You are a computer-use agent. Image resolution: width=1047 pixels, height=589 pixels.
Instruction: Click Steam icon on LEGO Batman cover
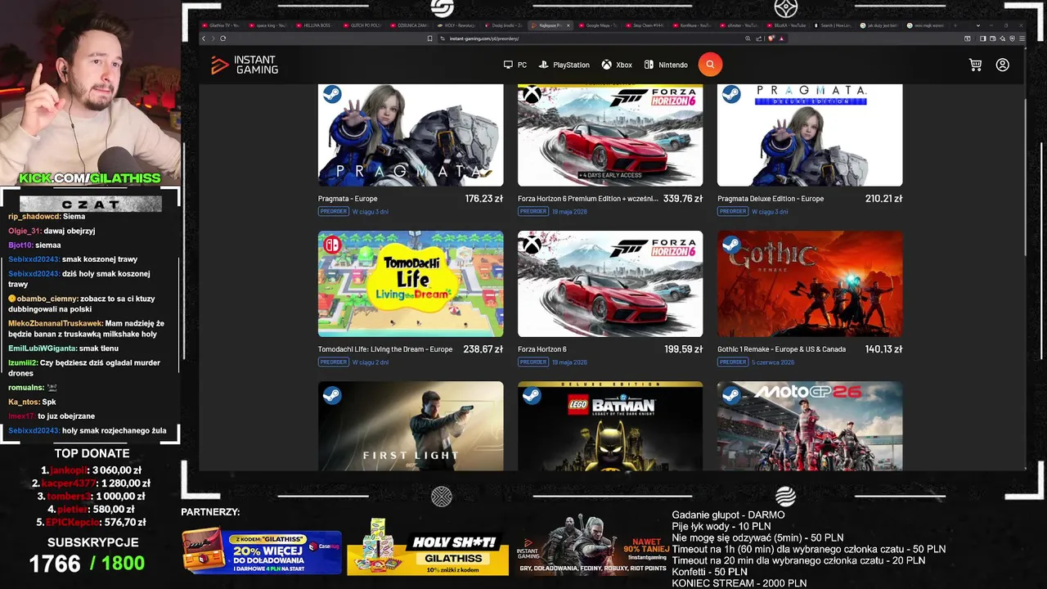pos(532,395)
